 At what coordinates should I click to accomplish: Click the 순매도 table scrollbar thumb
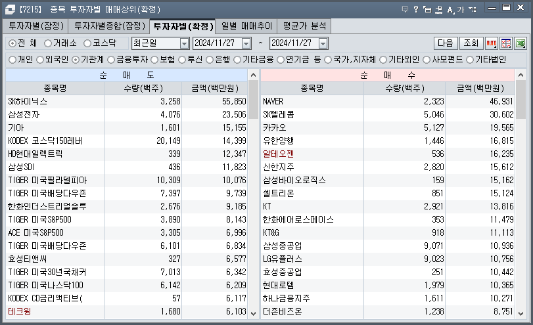[253, 100]
